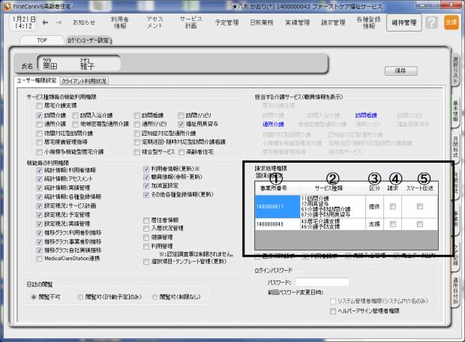This screenshot has height=342, width=465.
Task: Click the help question mark icon
Action: [x=431, y=23]
